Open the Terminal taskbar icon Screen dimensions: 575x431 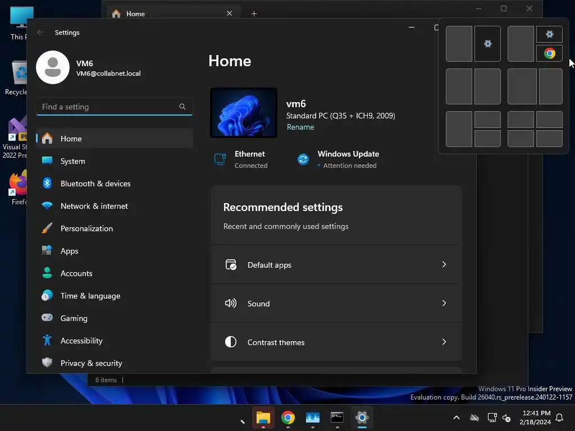pos(337,418)
